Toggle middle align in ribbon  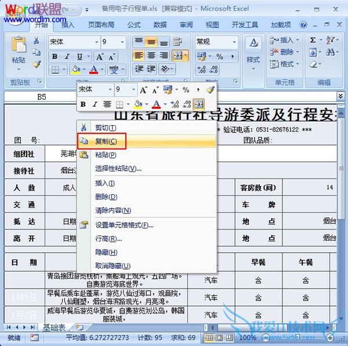pyautogui.click(x=151, y=42)
